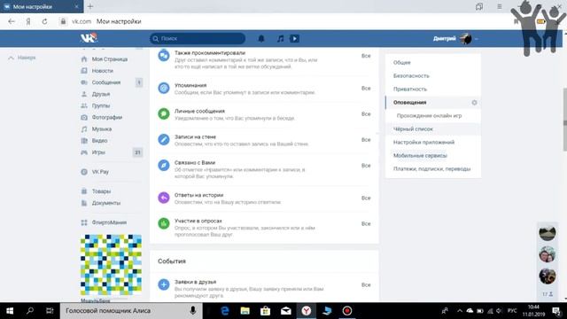567x319 pixels.
Task: Click the 'Упоминания' at-sign icon
Action: [163, 88]
